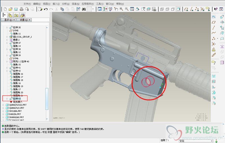Click the Repaint screen icon

coord(100,9)
